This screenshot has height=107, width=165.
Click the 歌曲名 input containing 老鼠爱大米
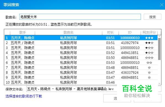pos(80,17)
